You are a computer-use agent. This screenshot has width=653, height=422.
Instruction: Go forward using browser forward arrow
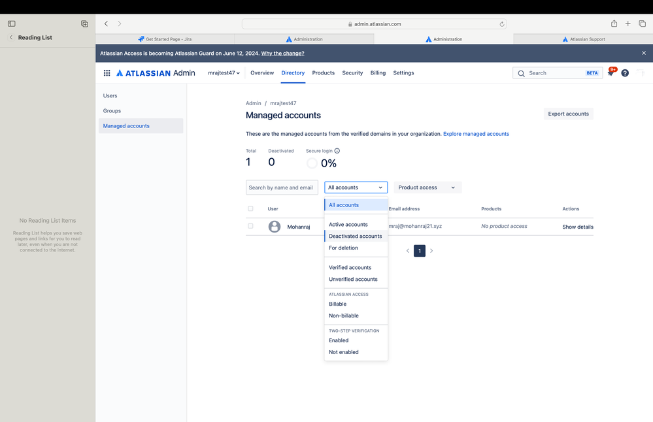point(120,24)
